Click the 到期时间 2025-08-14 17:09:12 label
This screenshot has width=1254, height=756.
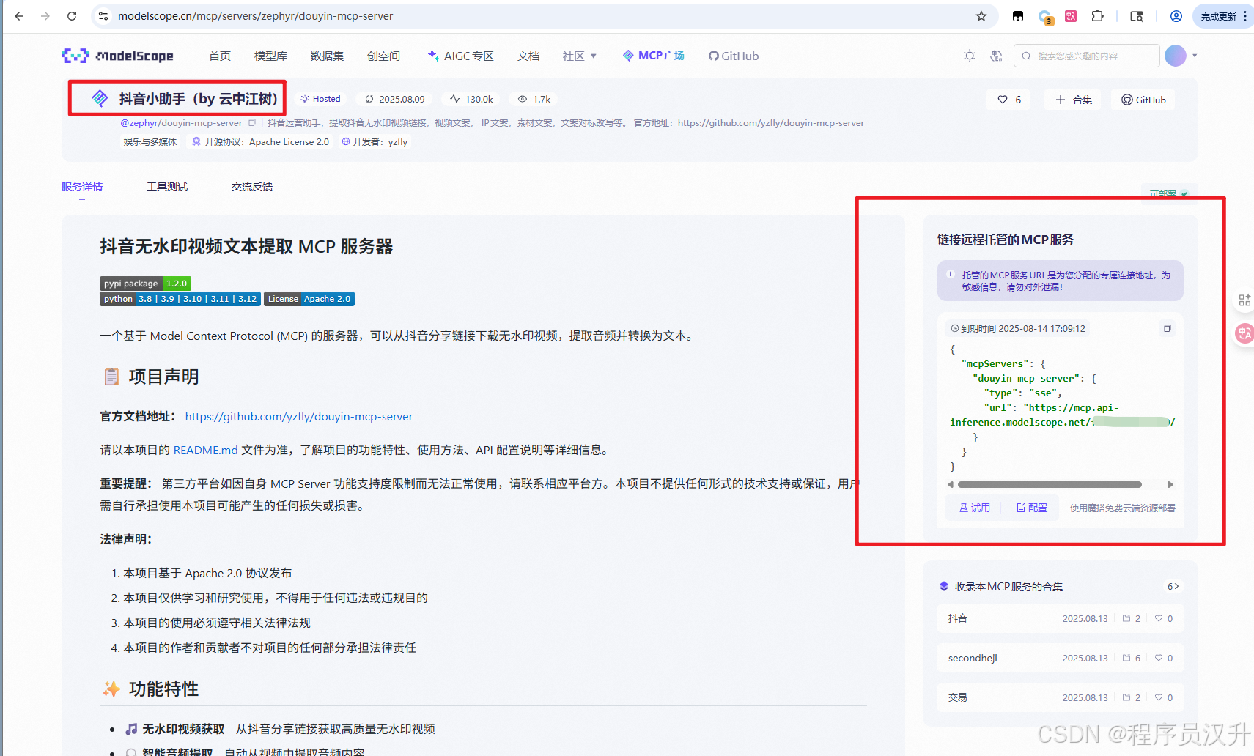pos(1018,328)
